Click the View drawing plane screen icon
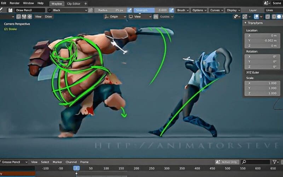Screen dimensions: 283x177 (x=131, y=17)
